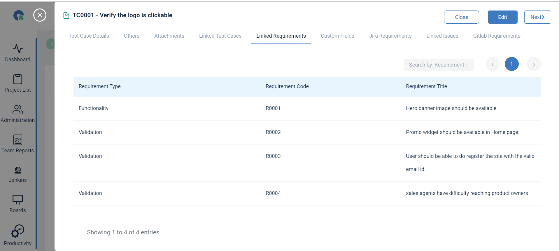Viewport: 559px width, 251px height.
Task: Click the Edit button
Action: coord(503,17)
